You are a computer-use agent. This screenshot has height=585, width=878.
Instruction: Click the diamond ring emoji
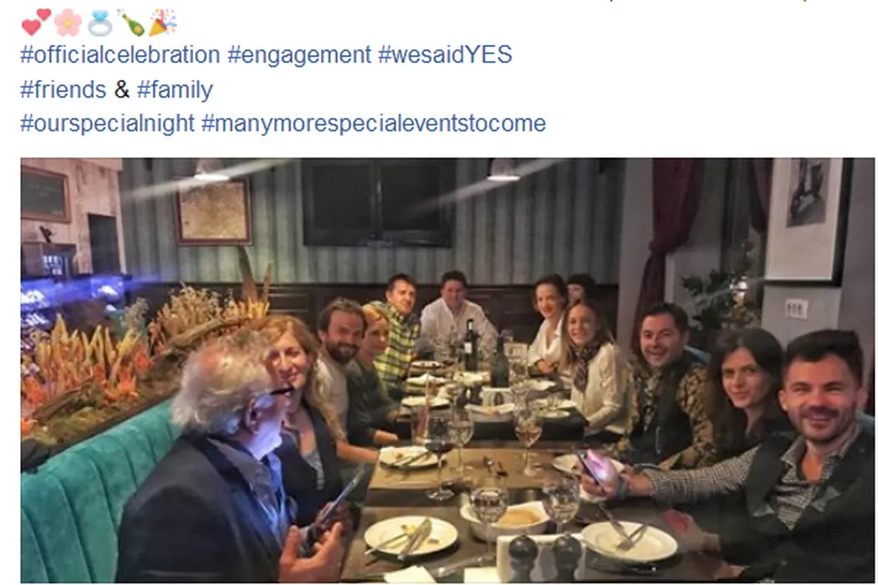click(100, 23)
